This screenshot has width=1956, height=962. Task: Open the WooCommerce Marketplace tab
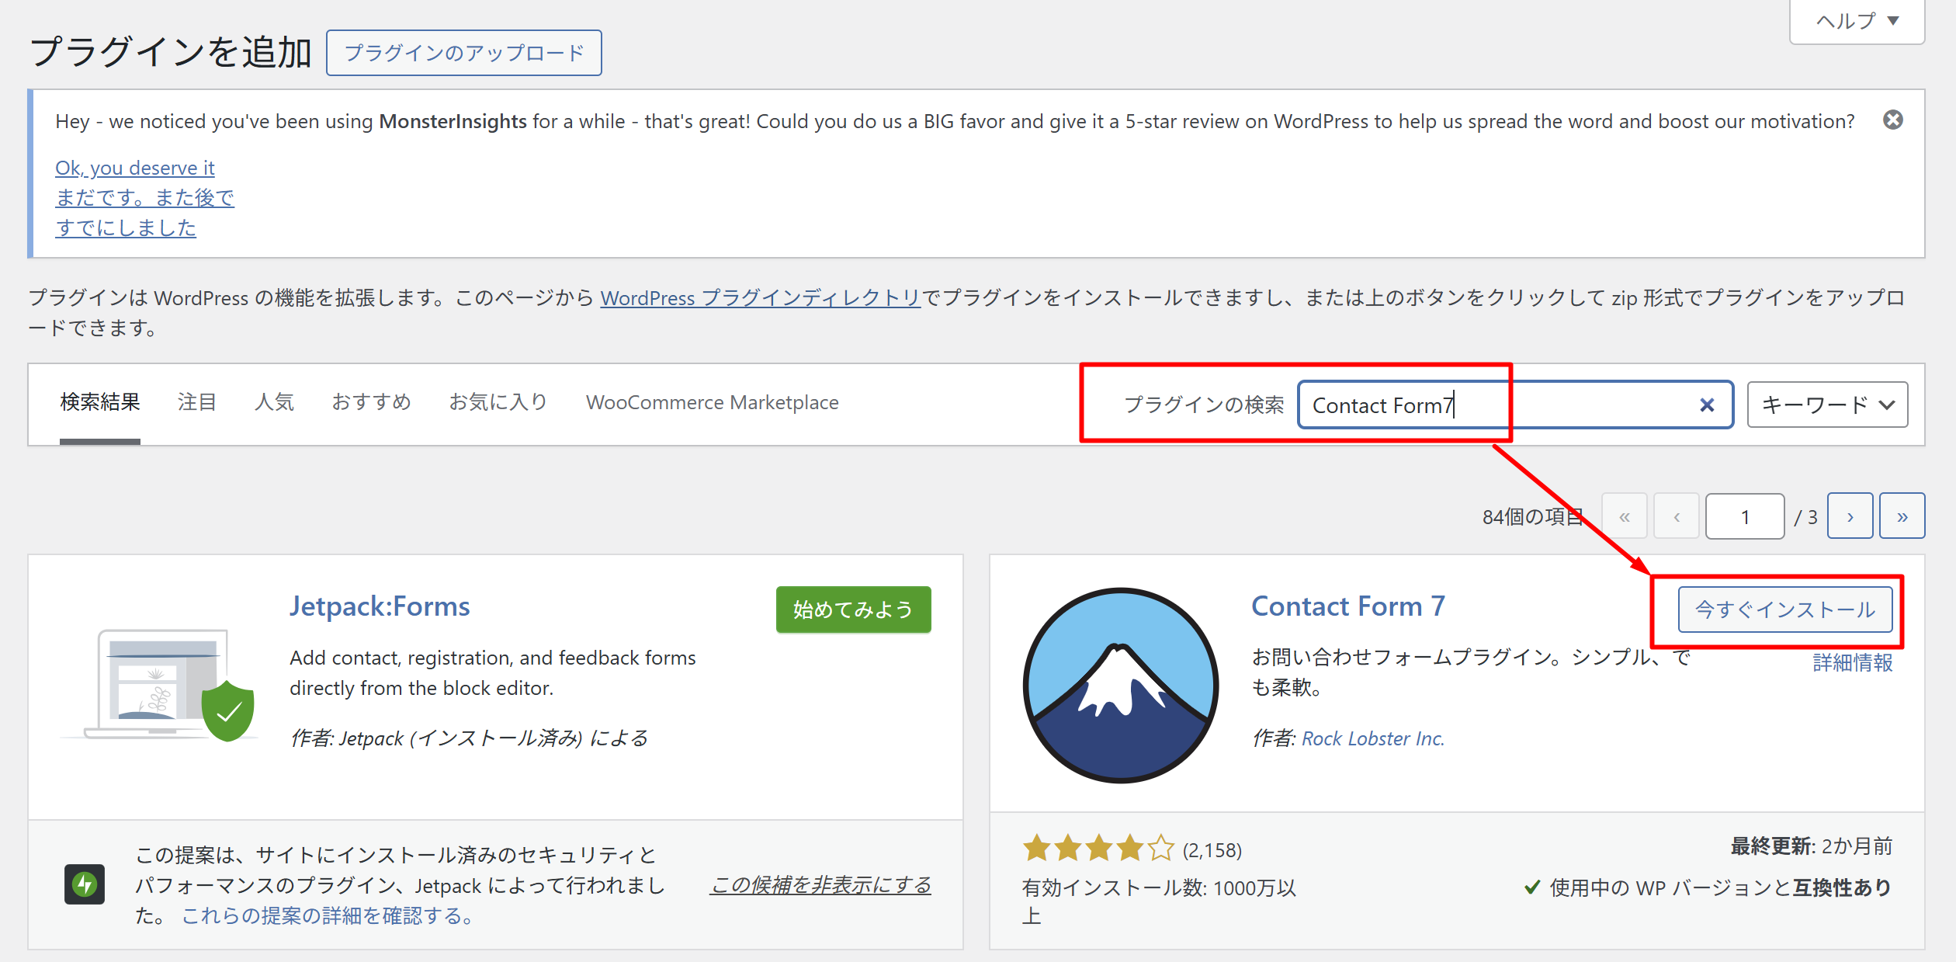click(712, 402)
